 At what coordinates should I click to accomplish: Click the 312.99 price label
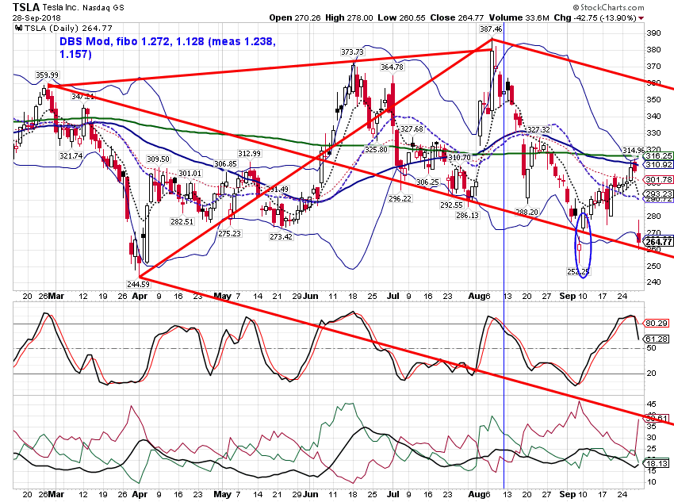tap(249, 153)
